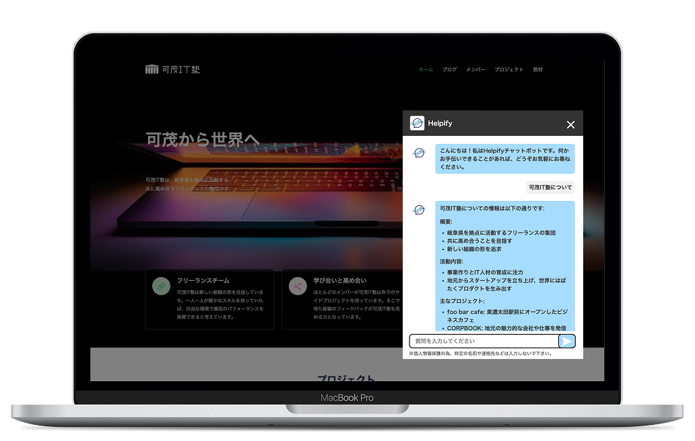Click the Helpify title text in chat header

(440, 124)
